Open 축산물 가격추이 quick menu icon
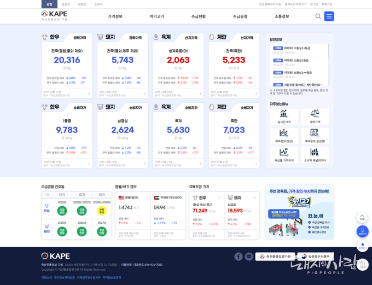Screen dimensions: 372x285 [x=284, y=154]
